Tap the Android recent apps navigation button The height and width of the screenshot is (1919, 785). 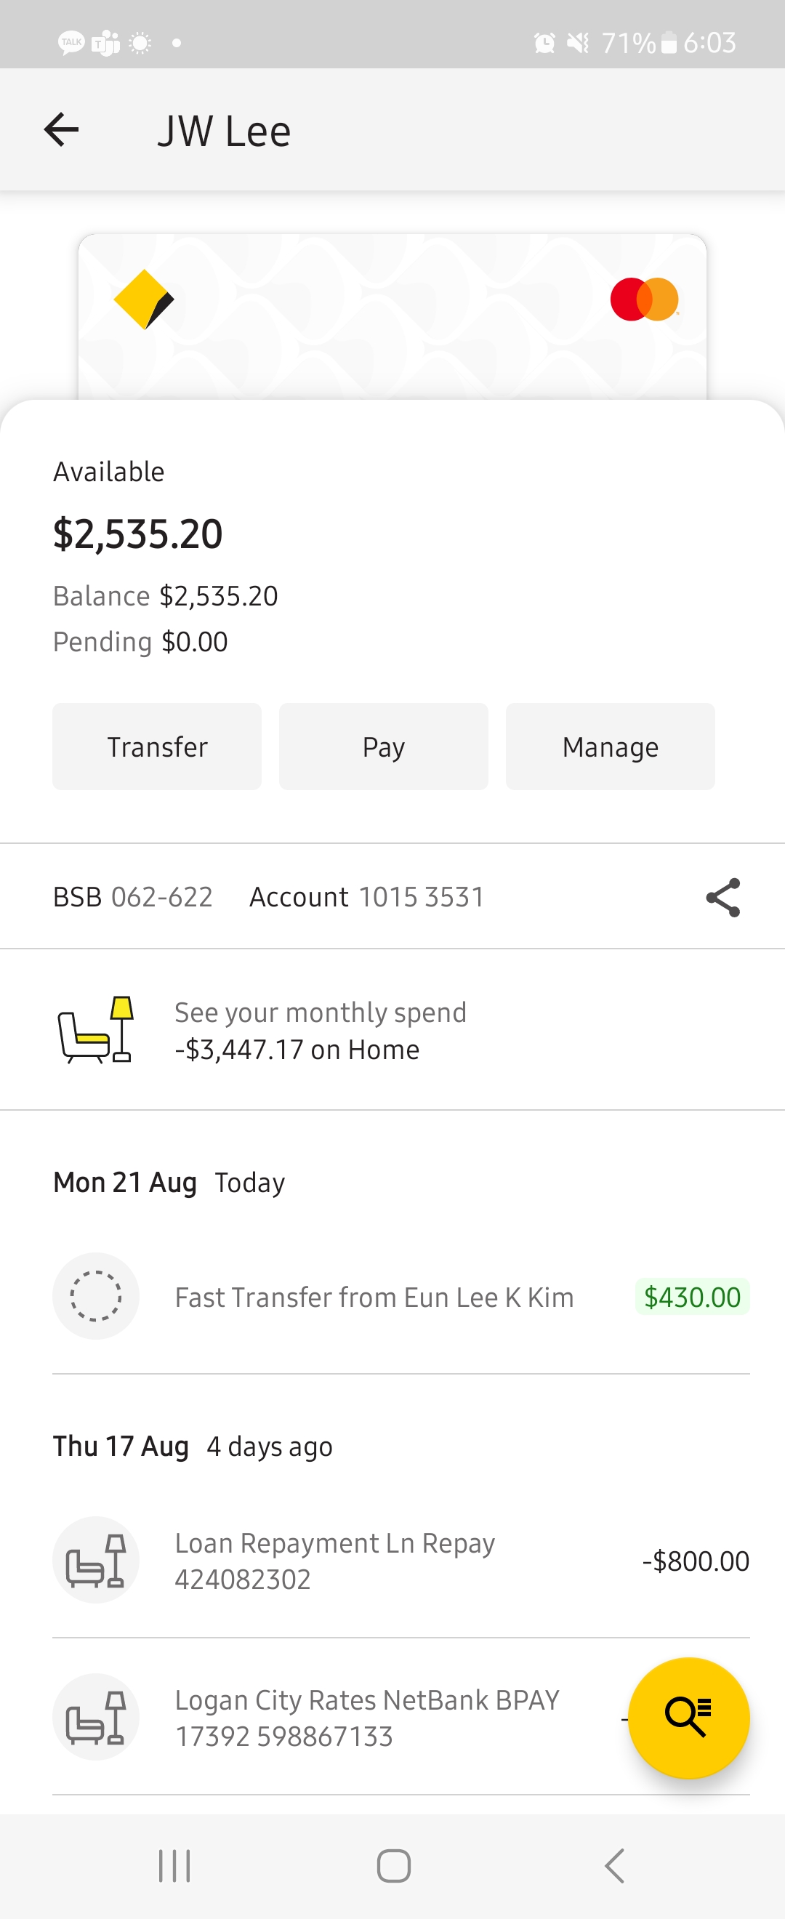(x=175, y=1866)
